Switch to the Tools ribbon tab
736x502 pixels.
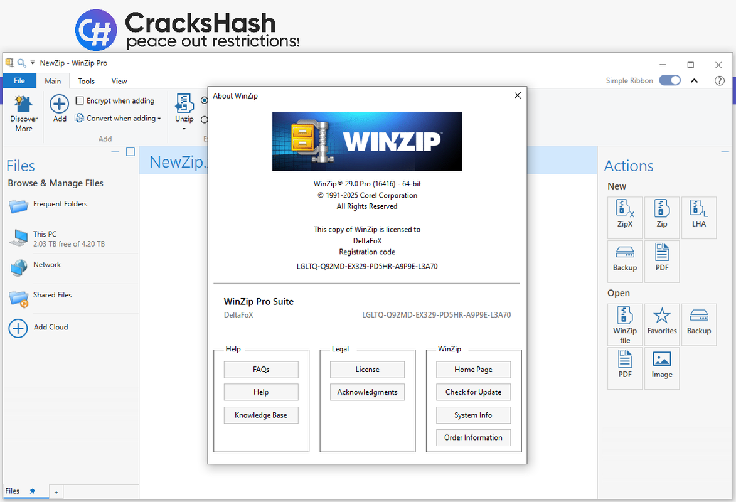click(86, 81)
